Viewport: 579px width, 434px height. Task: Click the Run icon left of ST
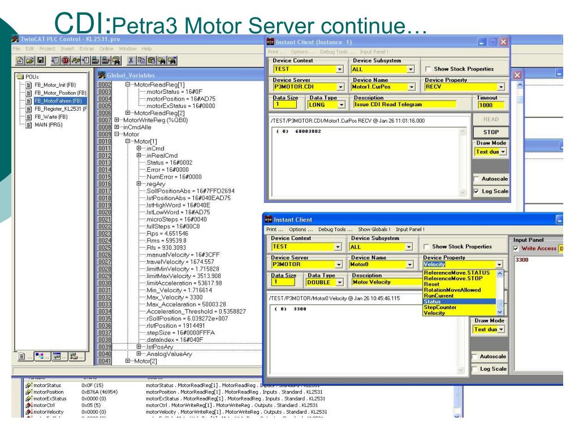coord(55,60)
